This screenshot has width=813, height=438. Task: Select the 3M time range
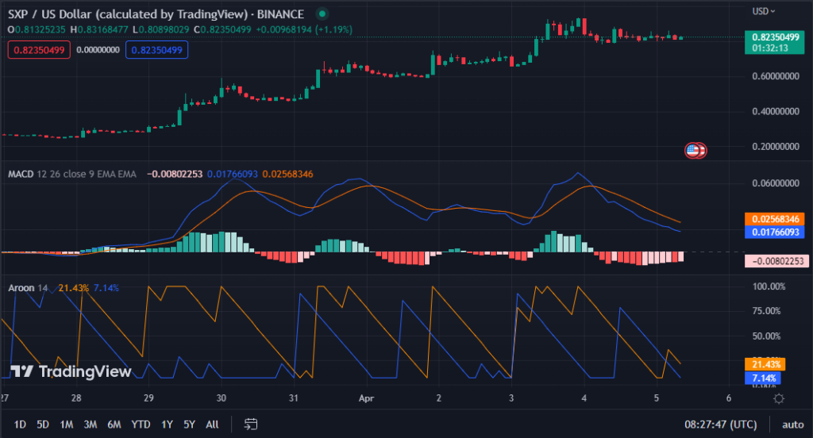click(91, 425)
